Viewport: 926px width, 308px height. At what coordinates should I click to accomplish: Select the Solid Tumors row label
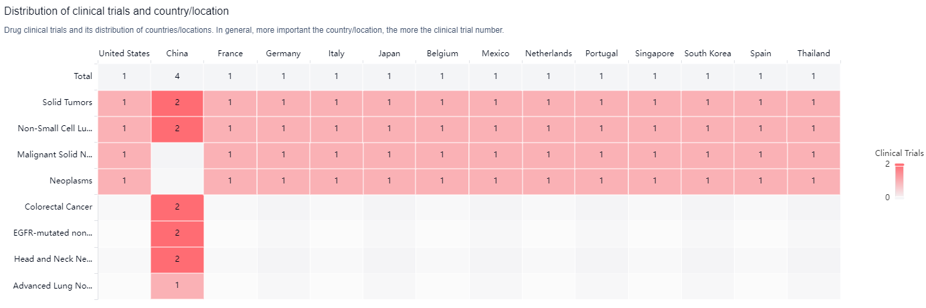67,102
